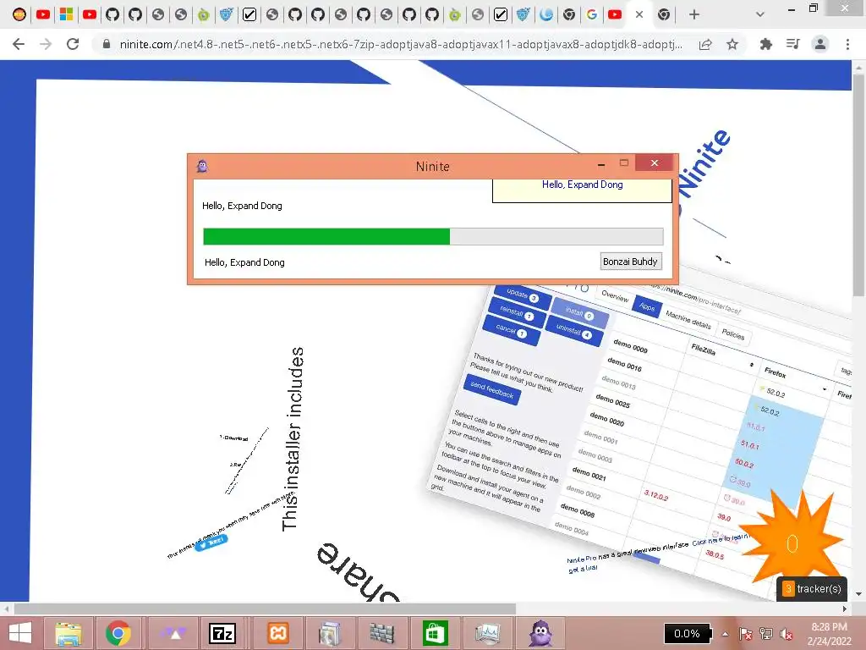Click the demo 0016 row
Screen dimensions: 866x650
[625, 365]
